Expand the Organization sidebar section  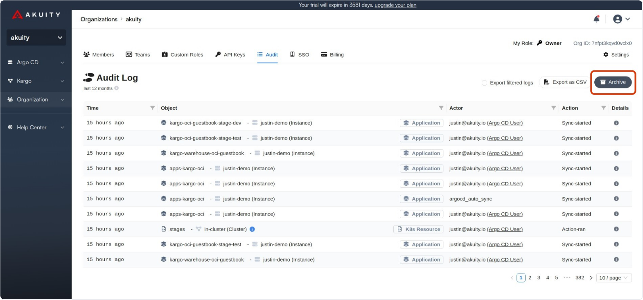point(36,99)
